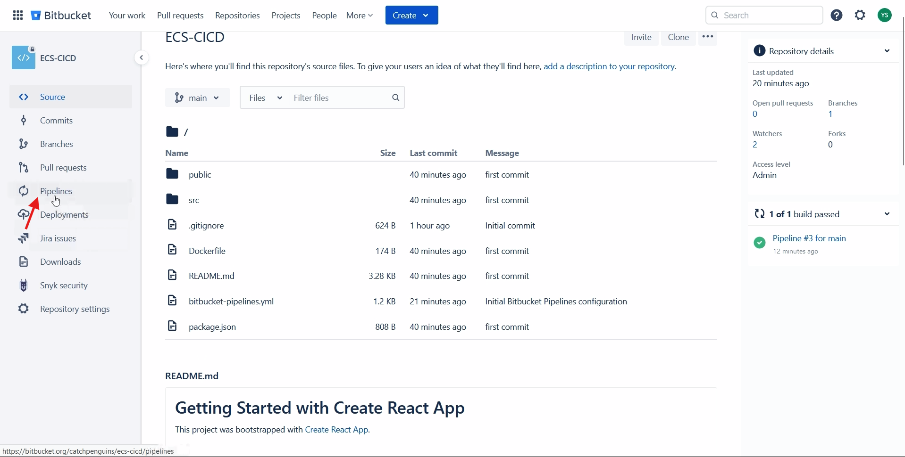Collapse the build passed panel chevron

point(887,214)
